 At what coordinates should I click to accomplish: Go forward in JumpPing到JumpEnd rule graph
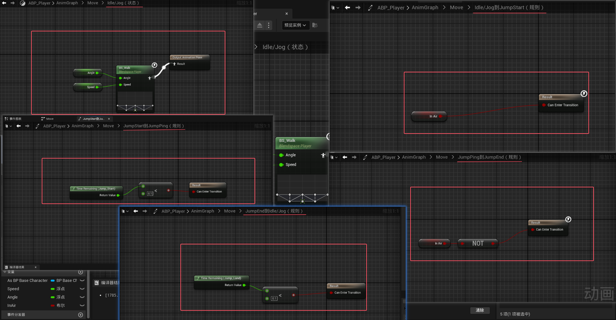click(x=354, y=157)
